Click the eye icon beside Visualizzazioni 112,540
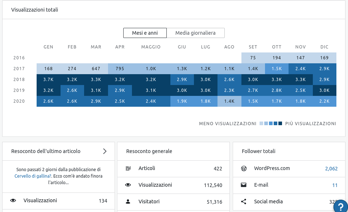The height and width of the screenshot is (212, 348). coord(128,185)
